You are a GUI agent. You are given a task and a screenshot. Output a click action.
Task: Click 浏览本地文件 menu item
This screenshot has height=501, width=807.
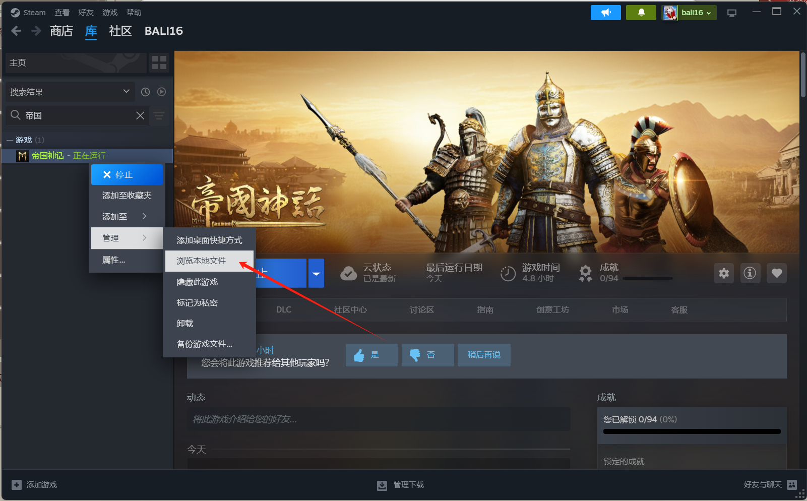click(x=209, y=261)
